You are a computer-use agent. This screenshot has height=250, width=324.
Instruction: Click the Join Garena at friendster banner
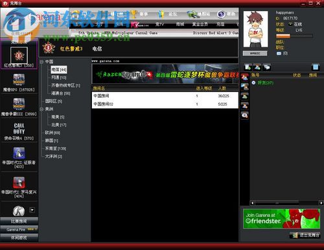tap(281, 218)
